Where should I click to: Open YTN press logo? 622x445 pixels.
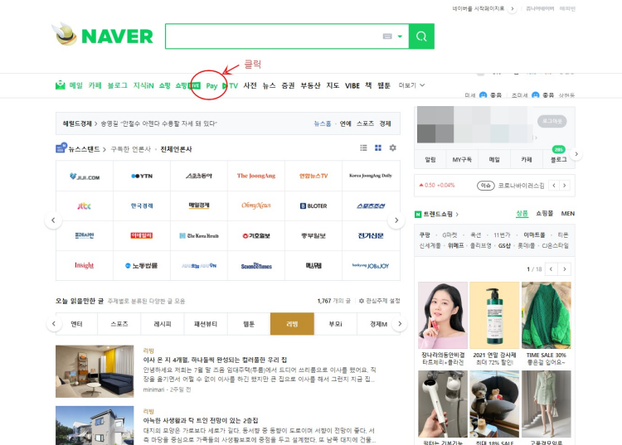(142, 176)
